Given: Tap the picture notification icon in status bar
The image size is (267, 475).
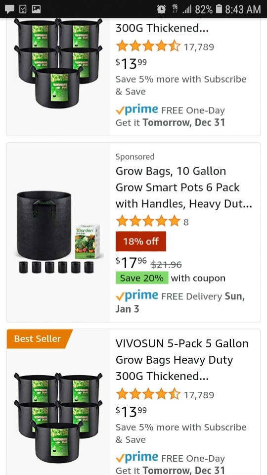Looking at the screenshot, I should point(36,9).
